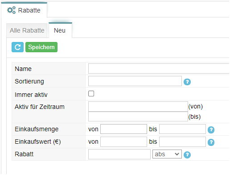Click the Rabatt amount input field
230x175 pixels.
tap(119, 154)
